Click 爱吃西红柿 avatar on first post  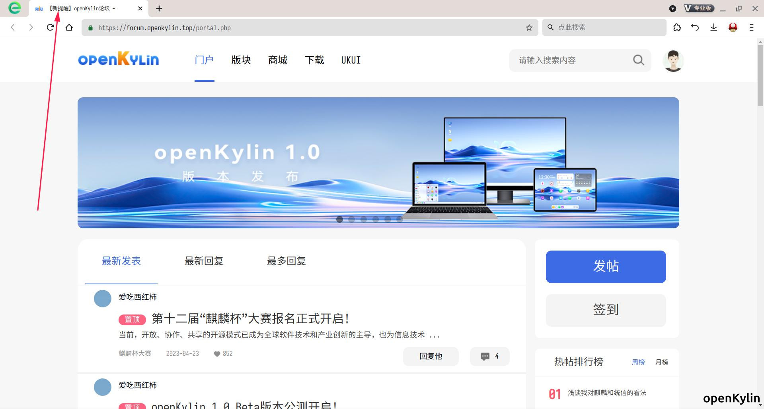tap(103, 299)
